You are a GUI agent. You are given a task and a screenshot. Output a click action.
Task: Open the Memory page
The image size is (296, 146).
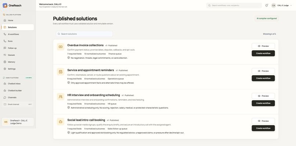[18, 62]
